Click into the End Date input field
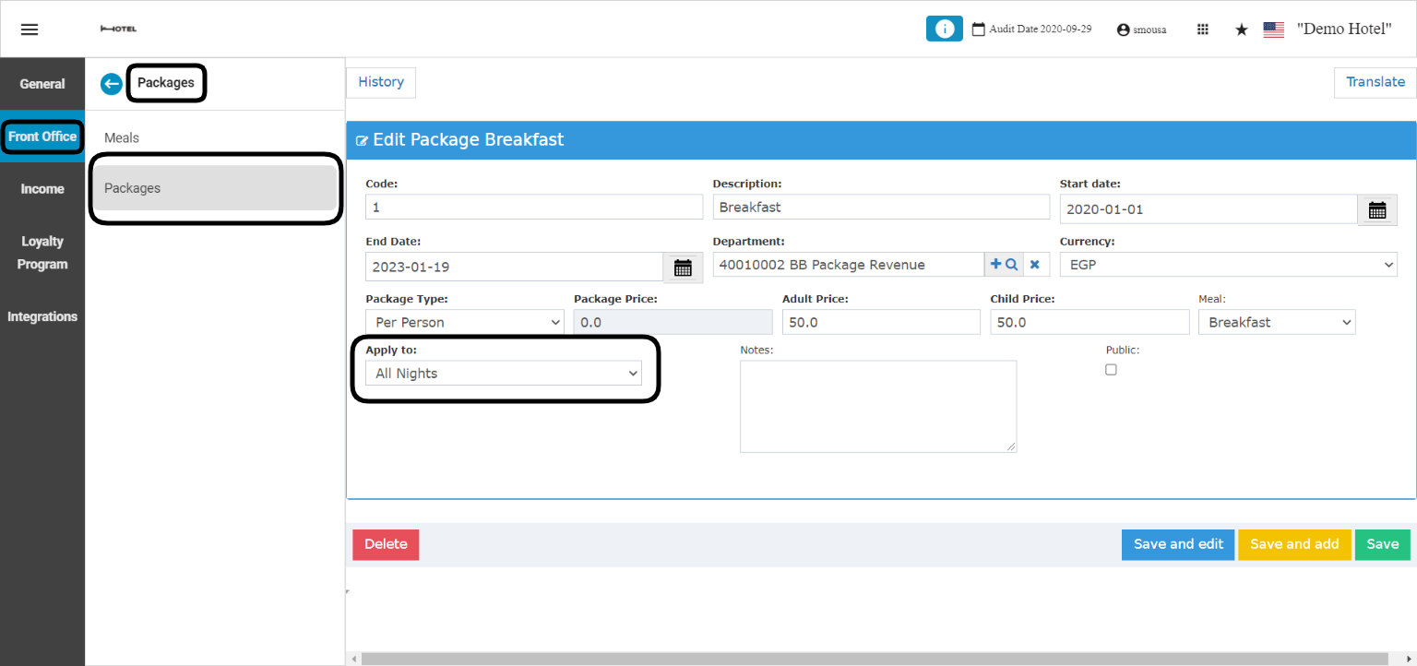 pyautogui.click(x=514, y=268)
